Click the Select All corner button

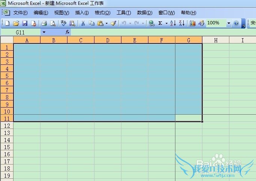click(x=7, y=40)
